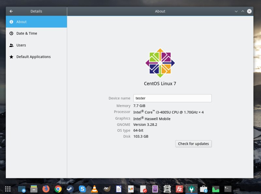
Task: Open the WPS-style document icon in the dock
Action: tap(131, 189)
